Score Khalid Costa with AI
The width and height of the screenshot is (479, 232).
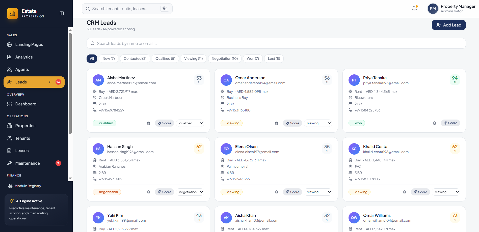tap(420, 192)
